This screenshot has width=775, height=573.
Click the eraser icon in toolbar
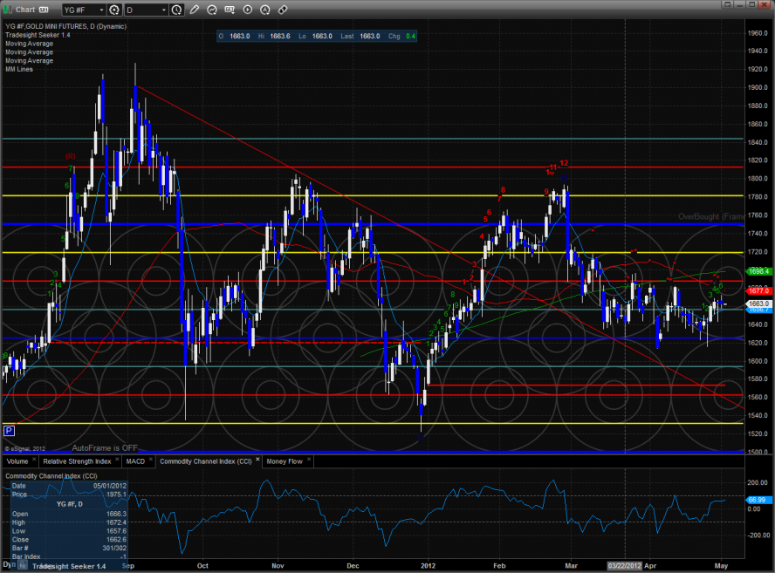coord(283,10)
